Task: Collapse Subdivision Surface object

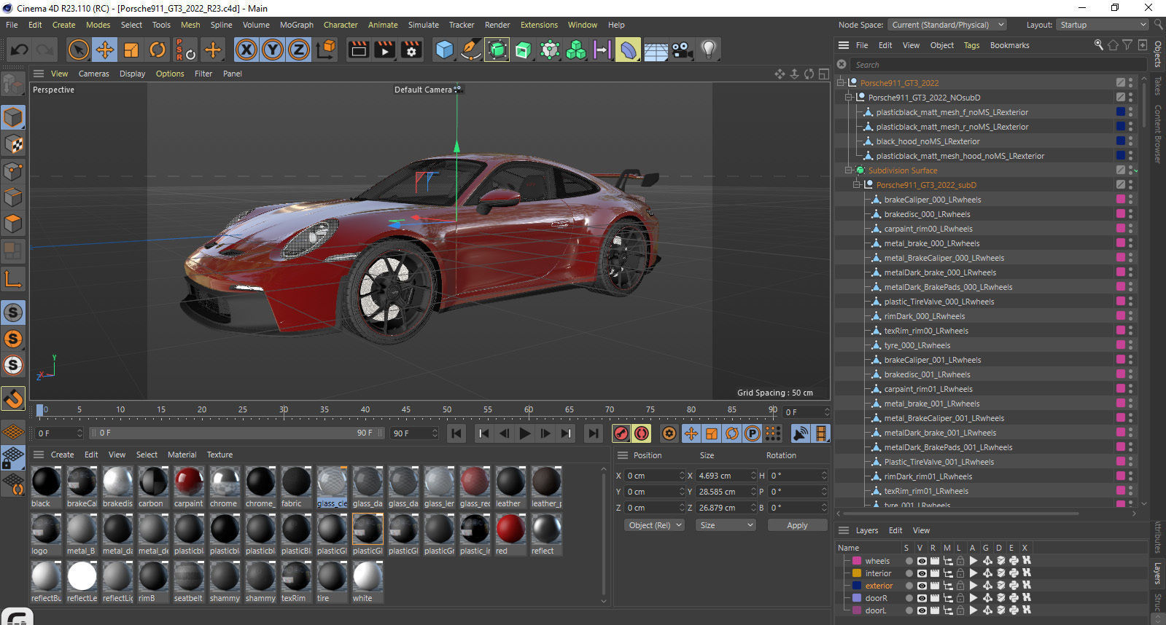Action: point(849,170)
